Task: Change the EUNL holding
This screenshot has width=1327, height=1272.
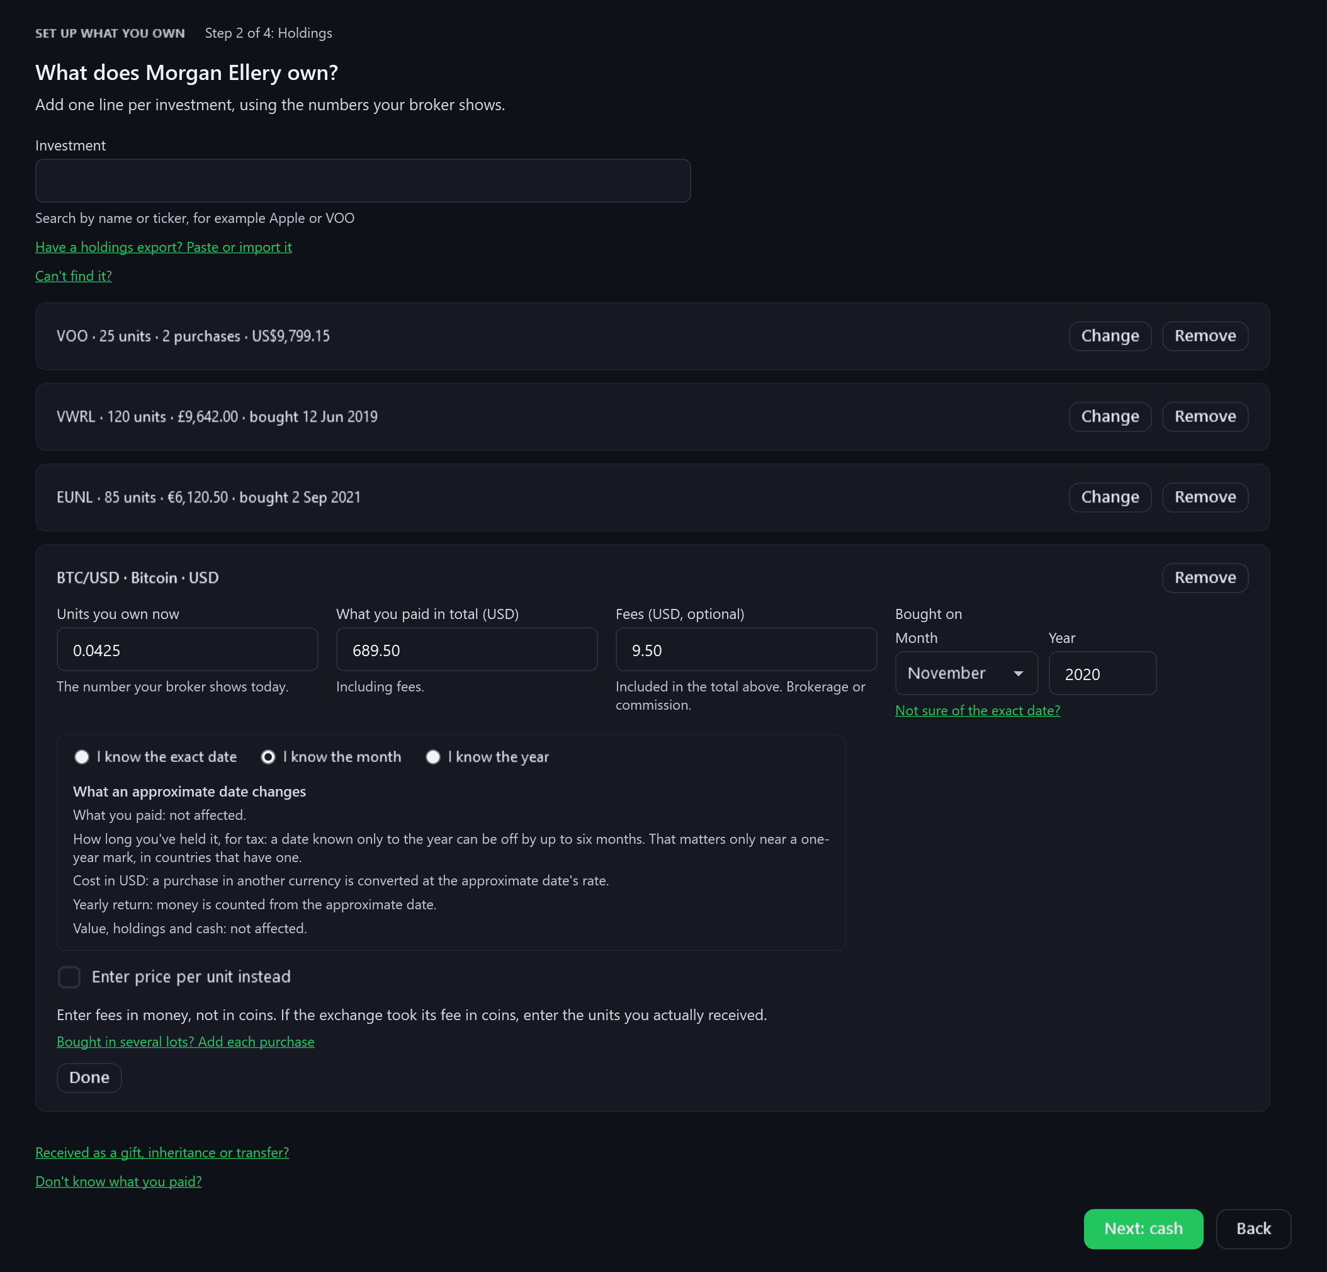Action: coord(1110,497)
